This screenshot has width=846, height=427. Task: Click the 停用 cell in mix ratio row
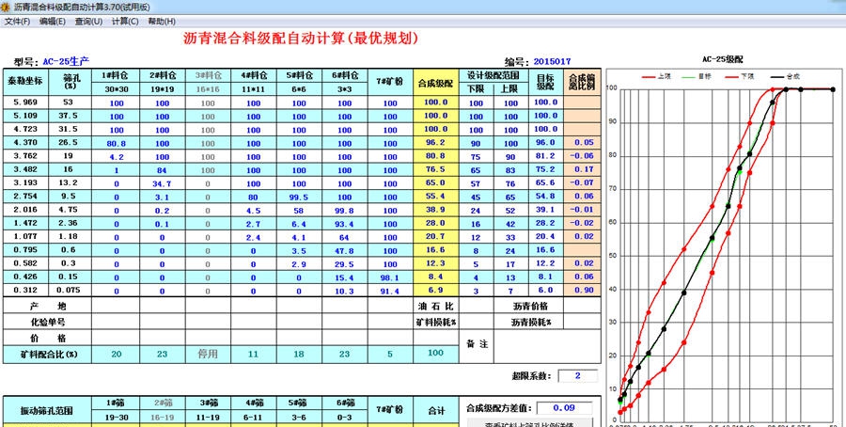tap(209, 355)
